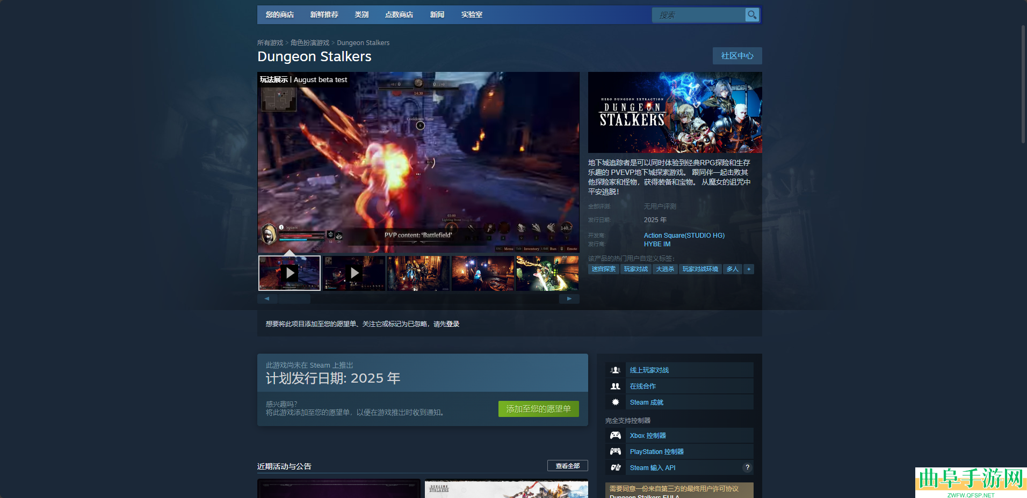This screenshot has height=498, width=1027.
Task: Open Steam 输入 API link
Action: point(653,468)
